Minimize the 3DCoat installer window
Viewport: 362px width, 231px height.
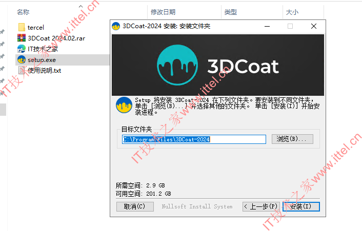(x=267, y=26)
